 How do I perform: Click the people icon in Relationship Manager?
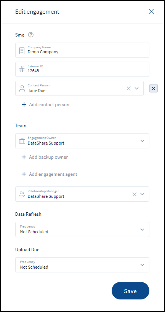(22, 194)
